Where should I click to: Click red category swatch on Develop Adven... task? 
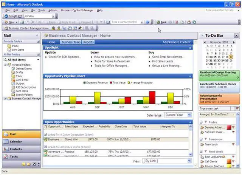(229, 127)
